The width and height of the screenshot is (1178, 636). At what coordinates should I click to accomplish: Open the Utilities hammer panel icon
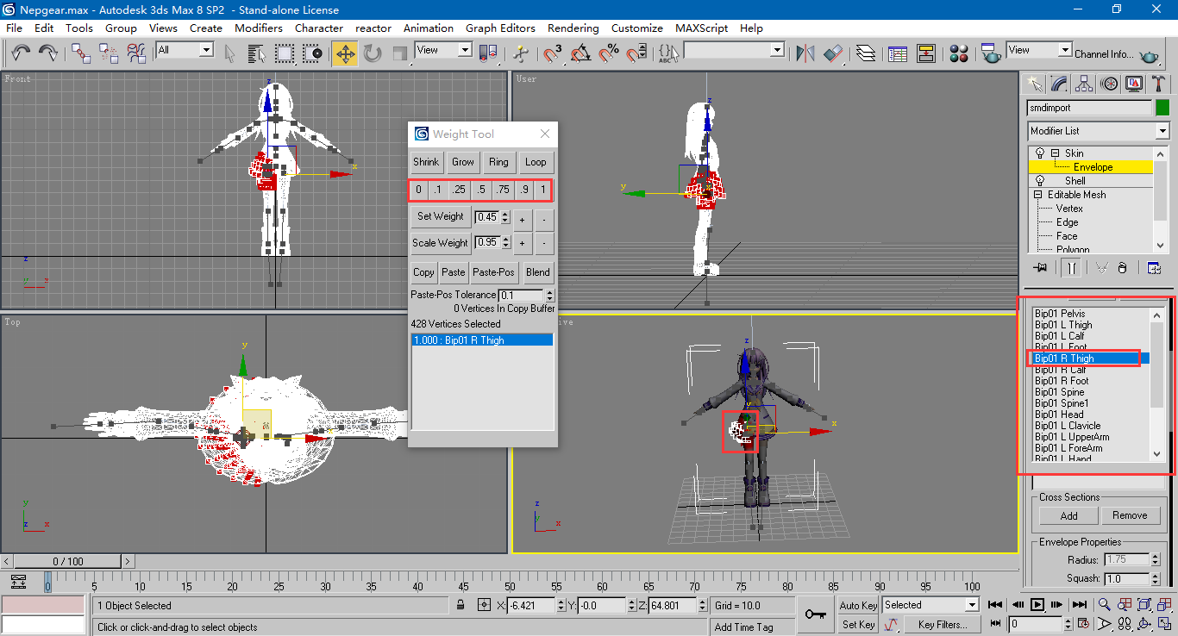click(1159, 84)
